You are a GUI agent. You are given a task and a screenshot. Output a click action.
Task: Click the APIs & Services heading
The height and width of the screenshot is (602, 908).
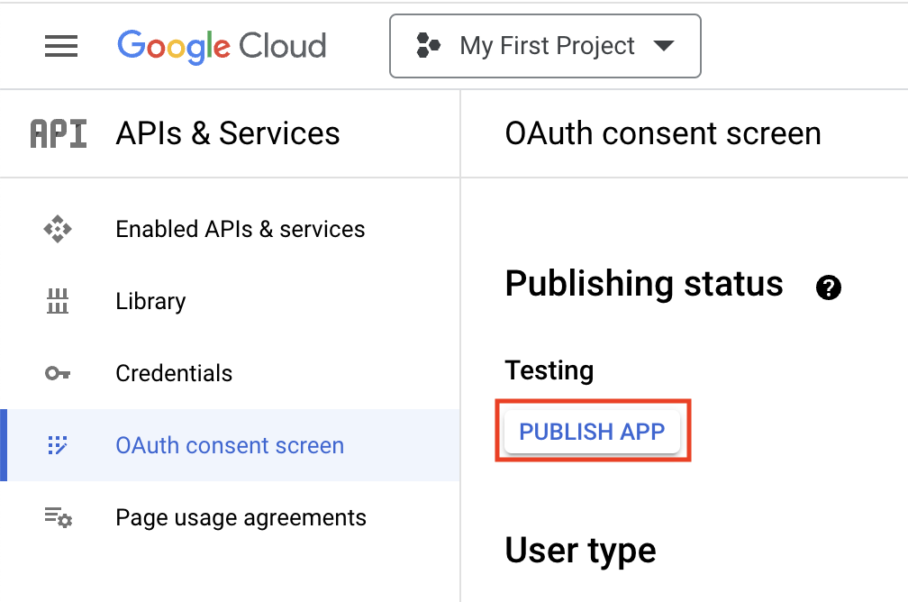(228, 133)
